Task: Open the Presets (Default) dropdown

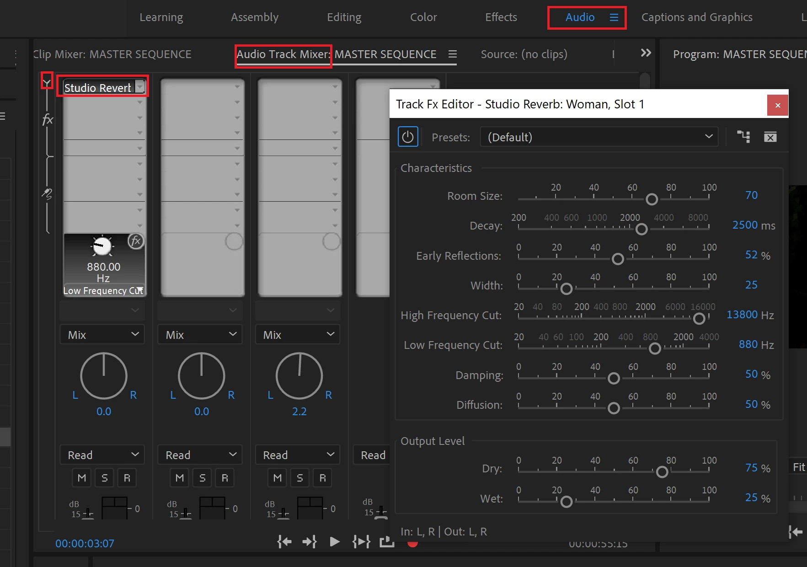Action: tap(599, 137)
